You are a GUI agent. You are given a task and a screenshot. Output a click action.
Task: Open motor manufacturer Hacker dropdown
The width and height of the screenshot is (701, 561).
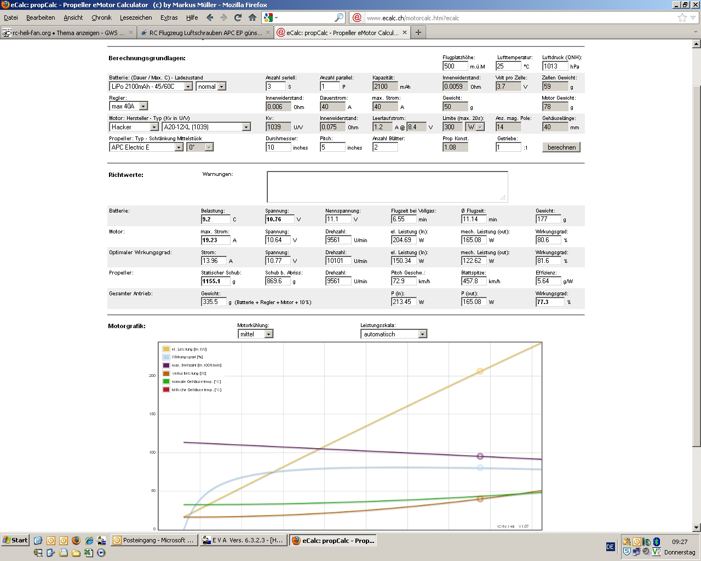(134, 127)
